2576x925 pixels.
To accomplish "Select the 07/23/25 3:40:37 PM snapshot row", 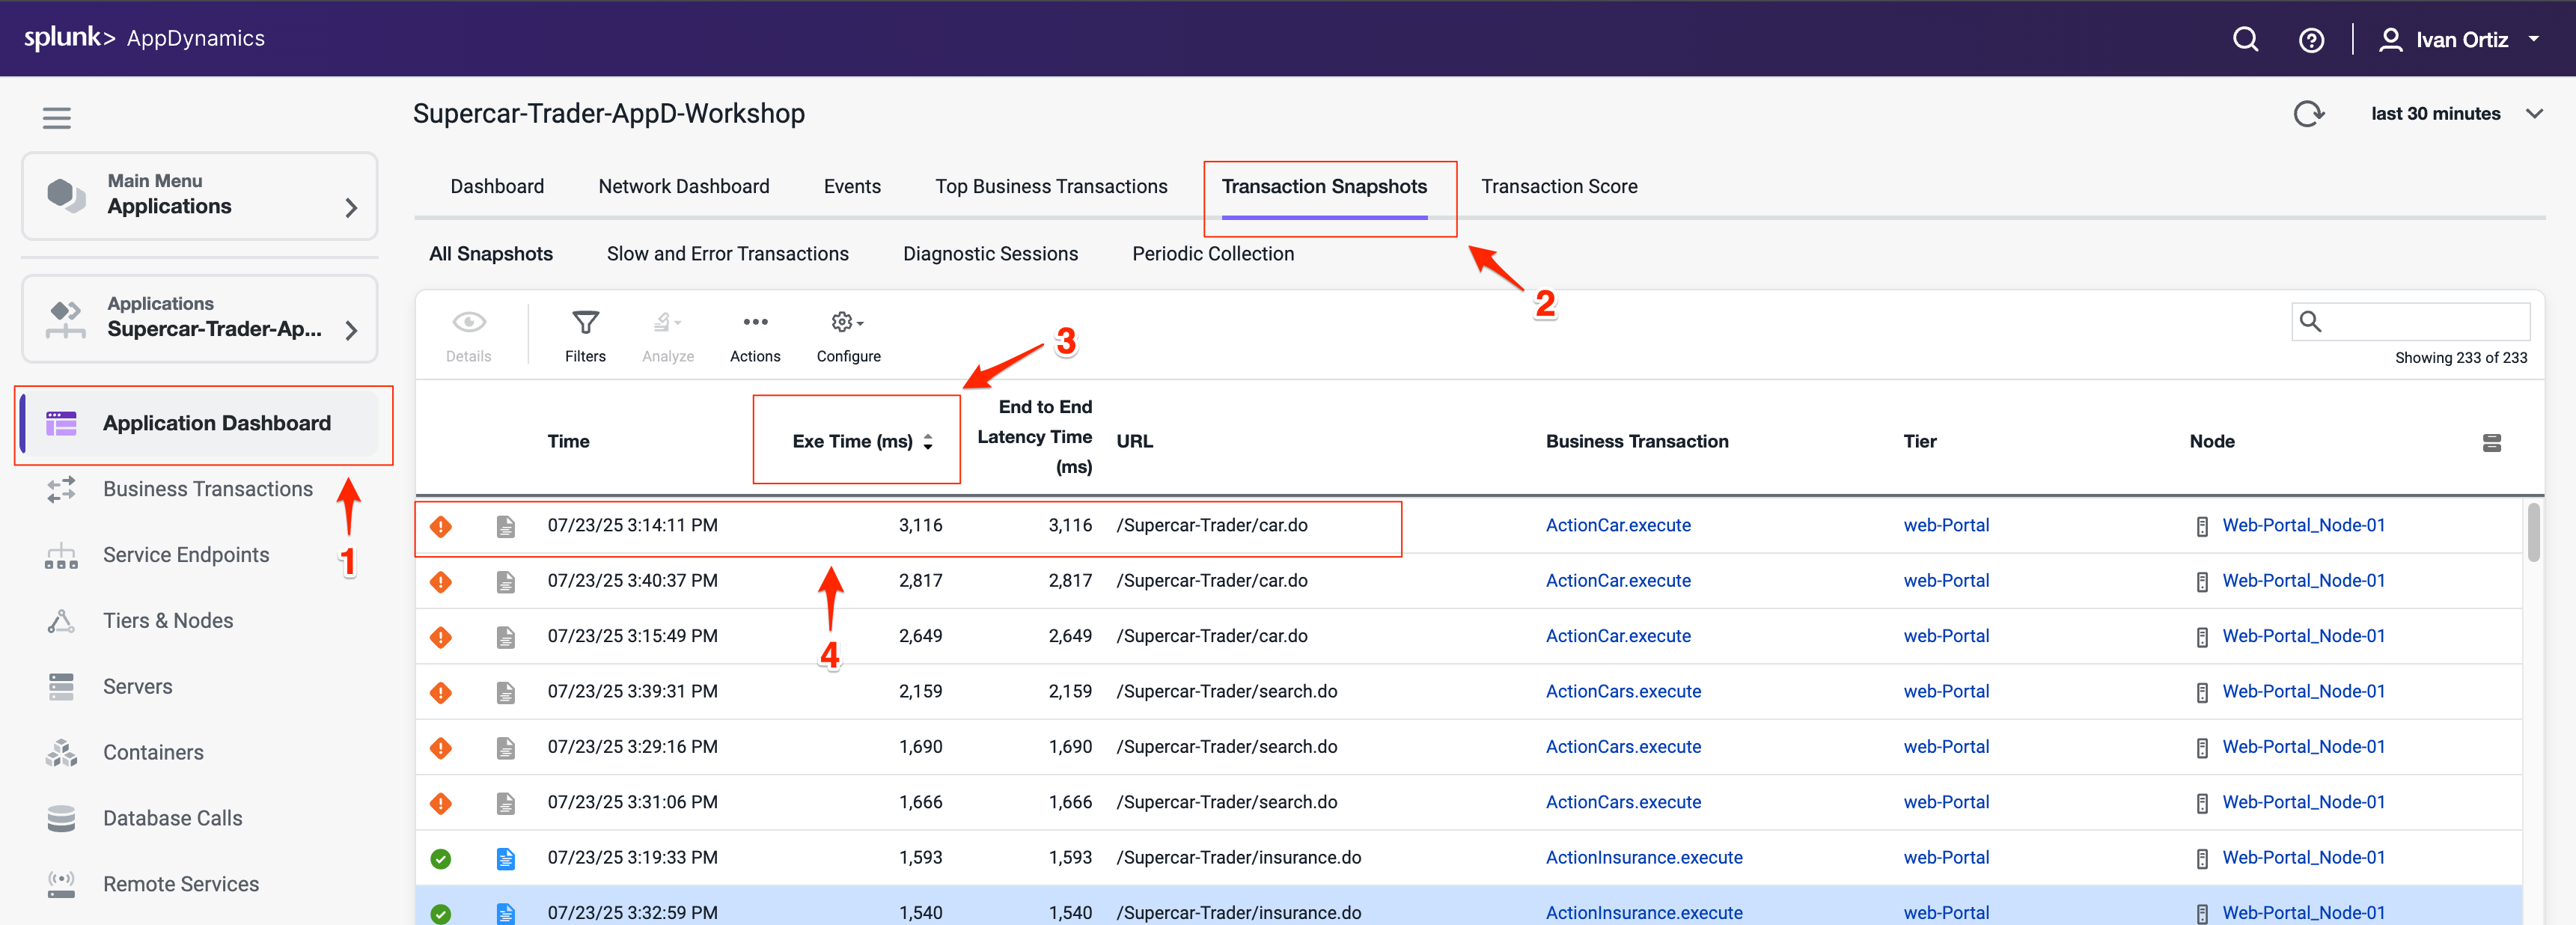I will (x=632, y=581).
